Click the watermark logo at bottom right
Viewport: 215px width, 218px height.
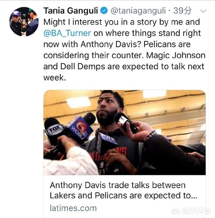coord(191,211)
